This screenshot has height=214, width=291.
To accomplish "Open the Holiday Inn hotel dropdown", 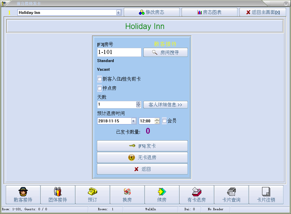I will point(118,12).
